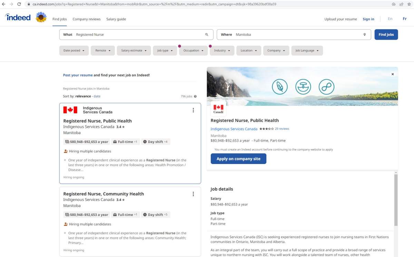Image resolution: width=414 pixels, height=257 pixels.
Task: Open the Salary guide page
Action: [116, 19]
